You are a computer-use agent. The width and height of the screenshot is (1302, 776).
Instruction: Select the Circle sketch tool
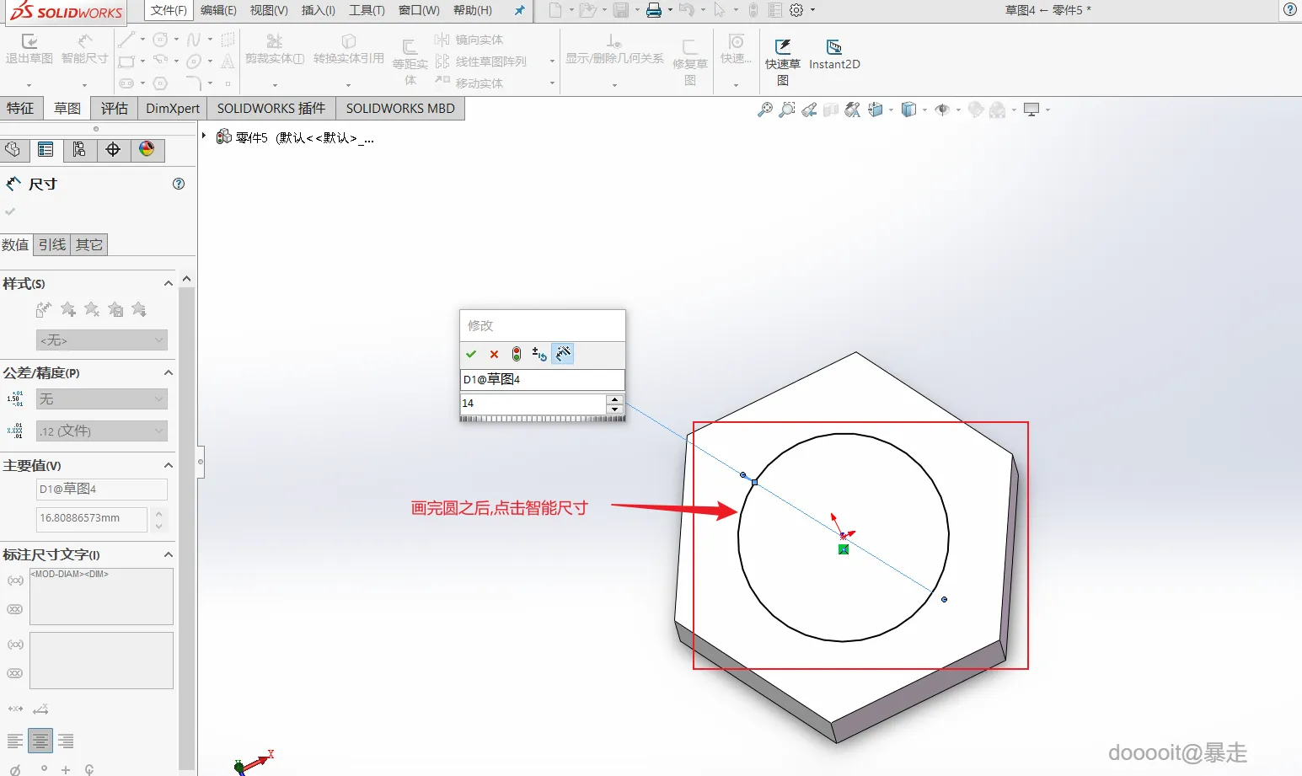tap(160, 40)
